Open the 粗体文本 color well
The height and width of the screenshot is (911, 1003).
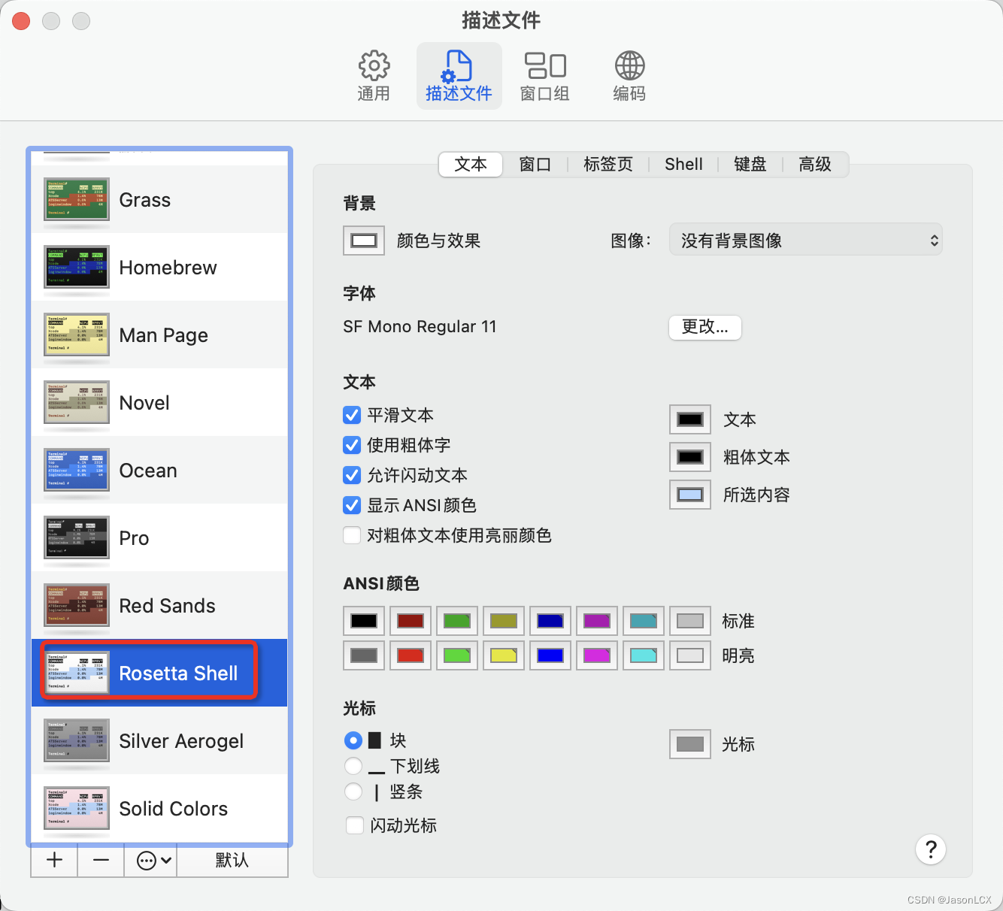689,457
